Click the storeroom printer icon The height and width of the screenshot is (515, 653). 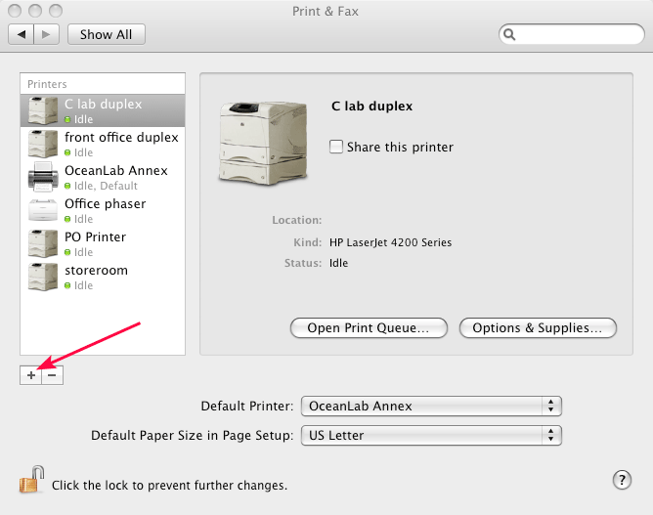coord(43,277)
